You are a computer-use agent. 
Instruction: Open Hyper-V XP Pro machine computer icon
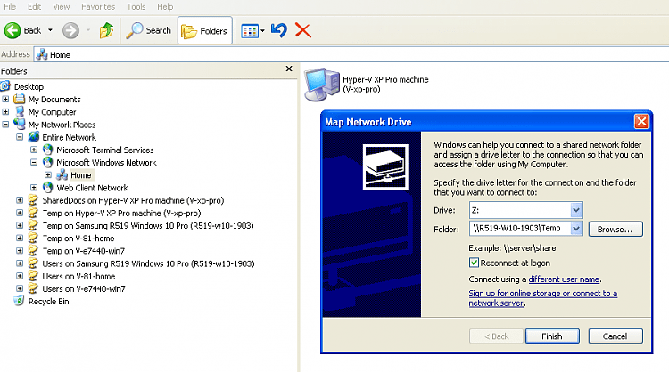click(x=322, y=85)
